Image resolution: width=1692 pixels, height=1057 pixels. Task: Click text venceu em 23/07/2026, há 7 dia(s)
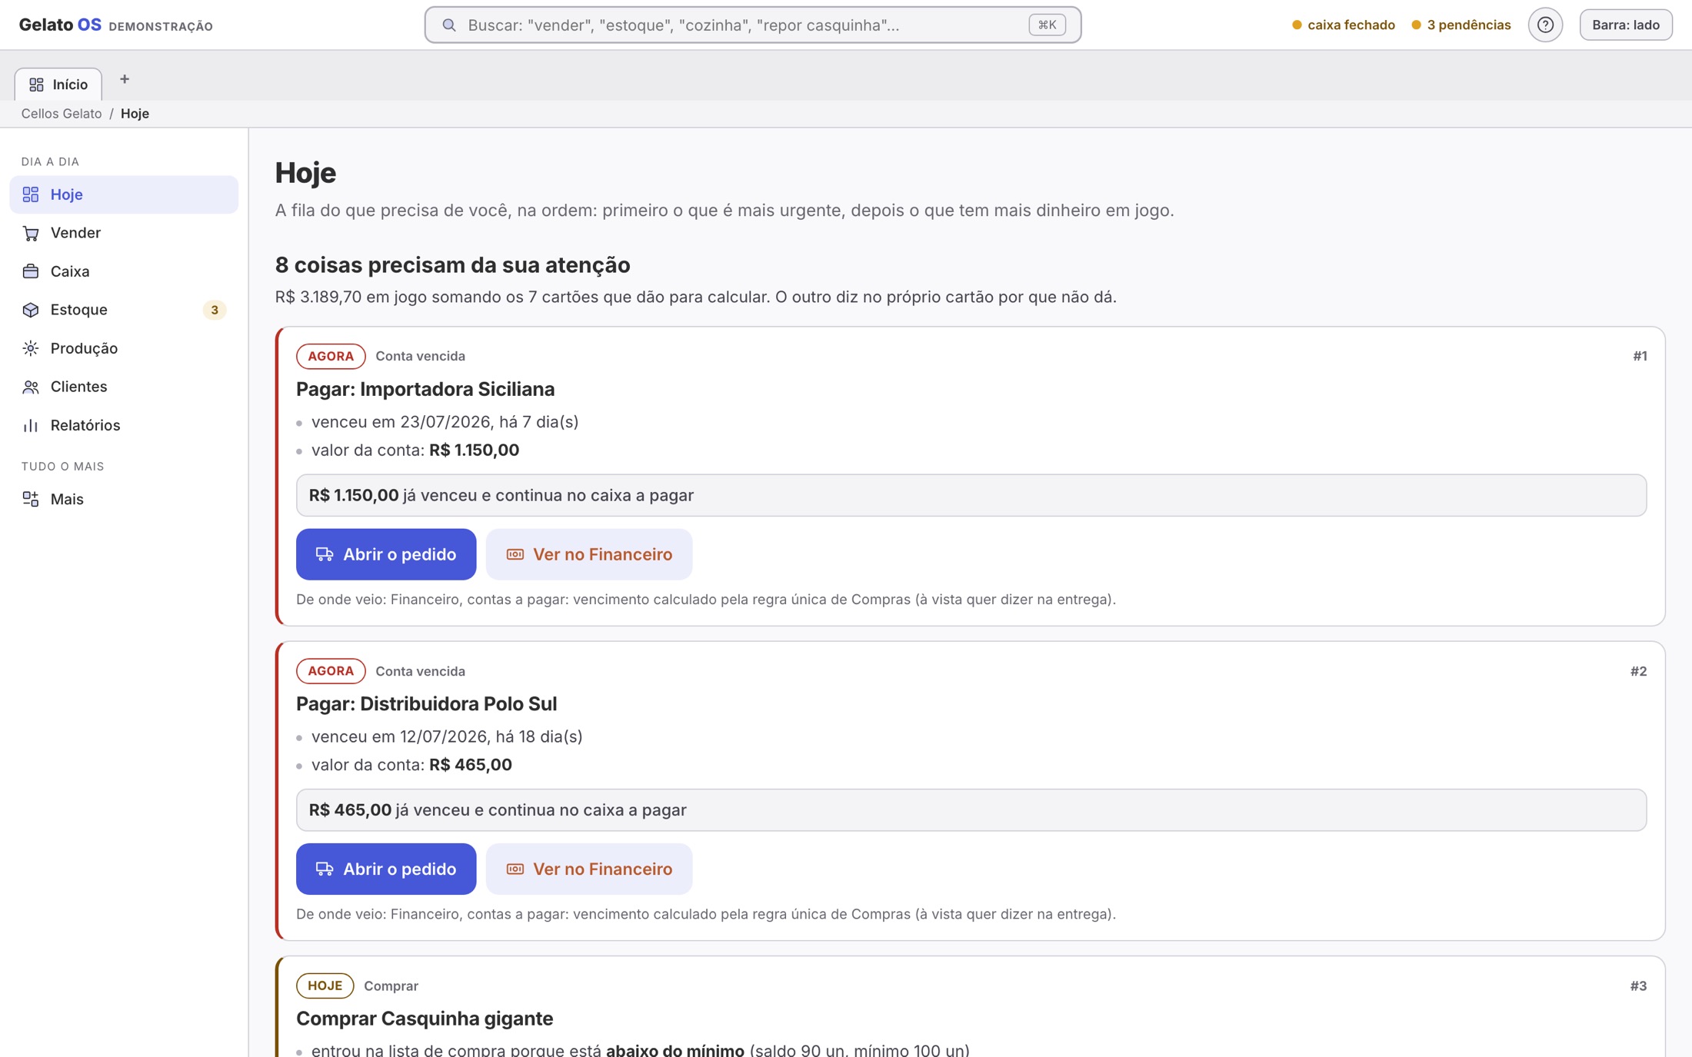(x=445, y=422)
